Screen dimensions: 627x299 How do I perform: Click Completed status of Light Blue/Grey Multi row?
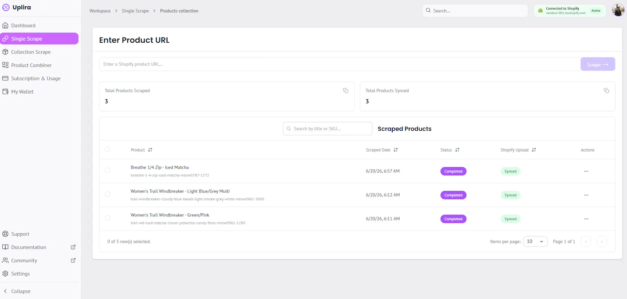point(453,195)
